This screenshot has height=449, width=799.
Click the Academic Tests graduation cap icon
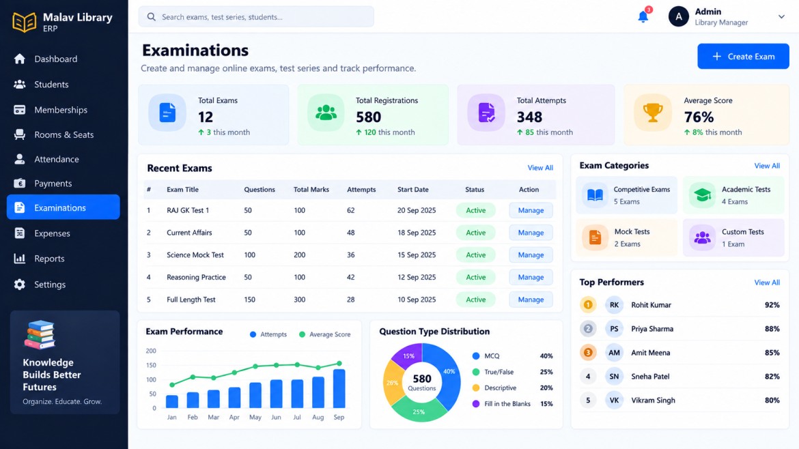pyautogui.click(x=703, y=195)
